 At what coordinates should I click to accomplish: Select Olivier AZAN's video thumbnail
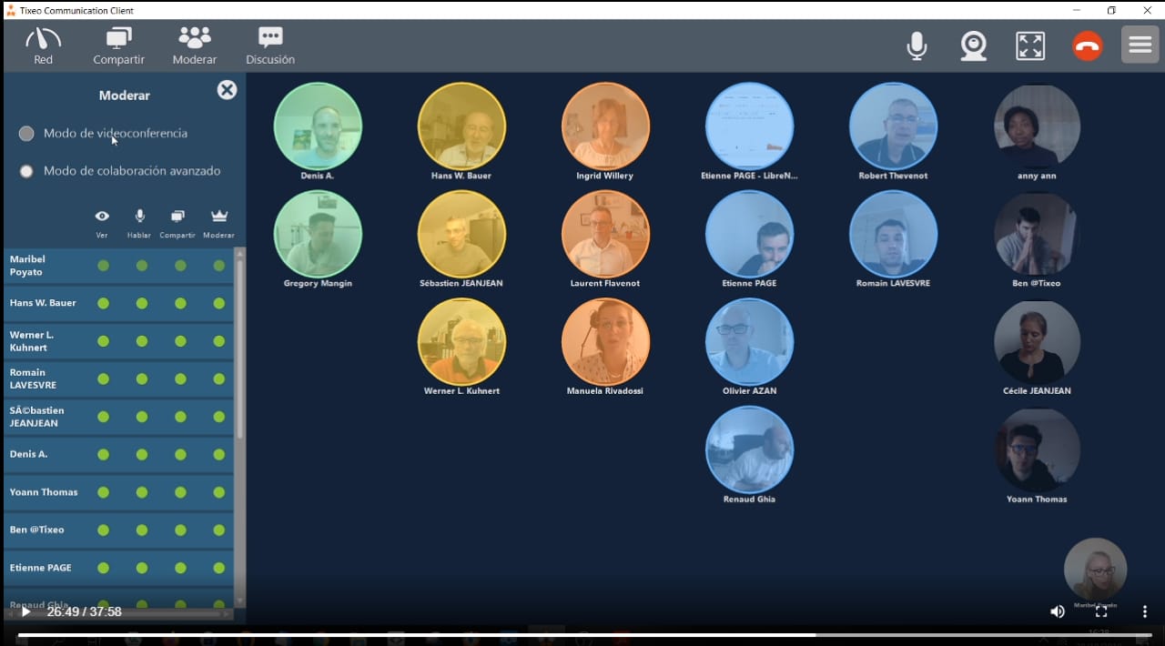coord(749,341)
